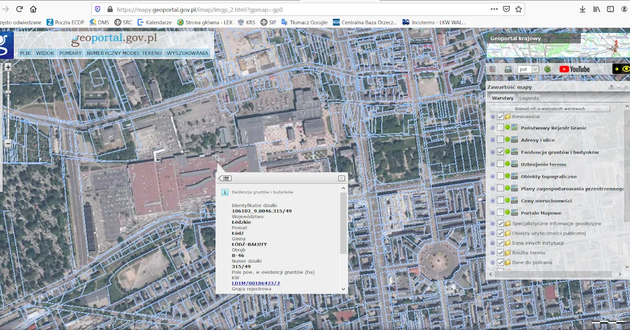This screenshot has width=630, height=330.
Task: Enable the Adresy i ulice layer
Action: [500, 140]
